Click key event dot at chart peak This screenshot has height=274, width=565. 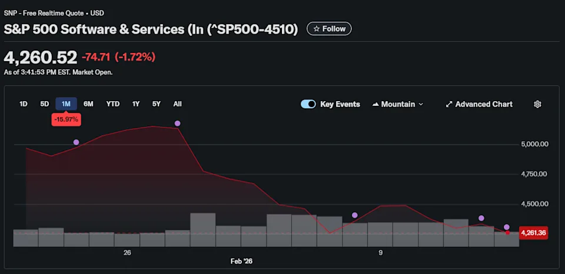coord(177,123)
